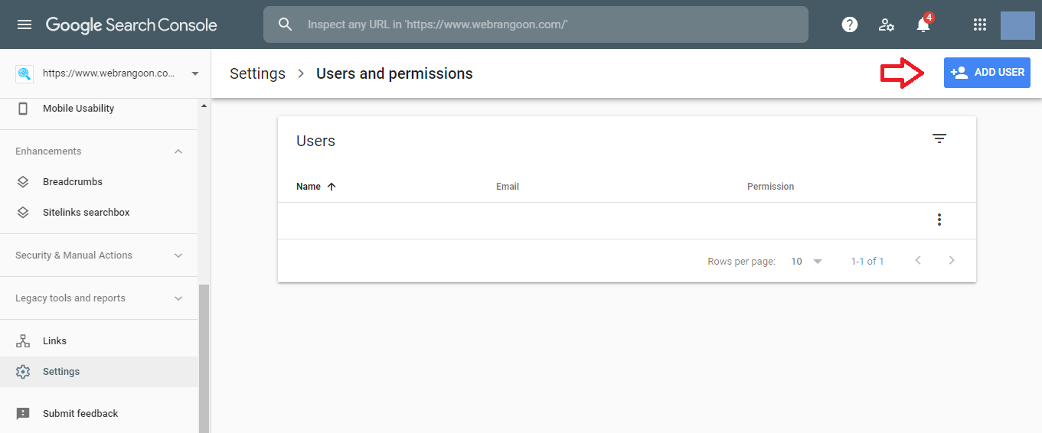The height and width of the screenshot is (433, 1042).
Task: Click the Breadcrumbs layers icon
Action: [x=23, y=182]
